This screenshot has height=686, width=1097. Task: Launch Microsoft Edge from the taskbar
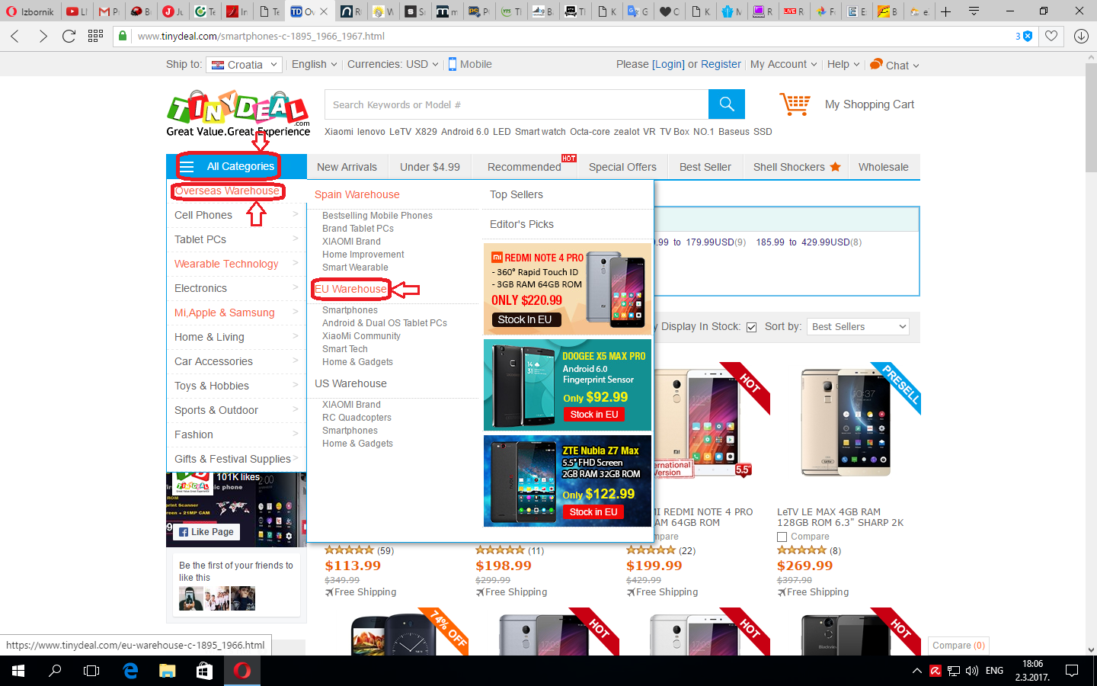tap(130, 671)
